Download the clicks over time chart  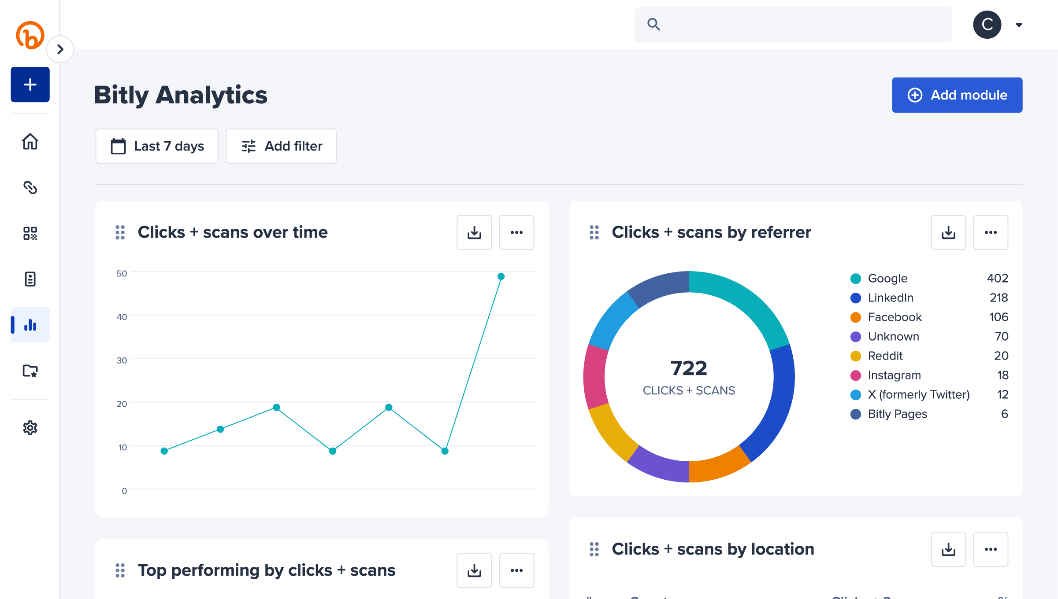click(x=475, y=232)
